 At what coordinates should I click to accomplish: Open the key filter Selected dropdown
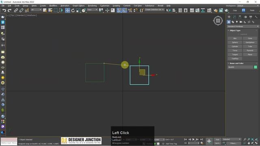(232, 140)
